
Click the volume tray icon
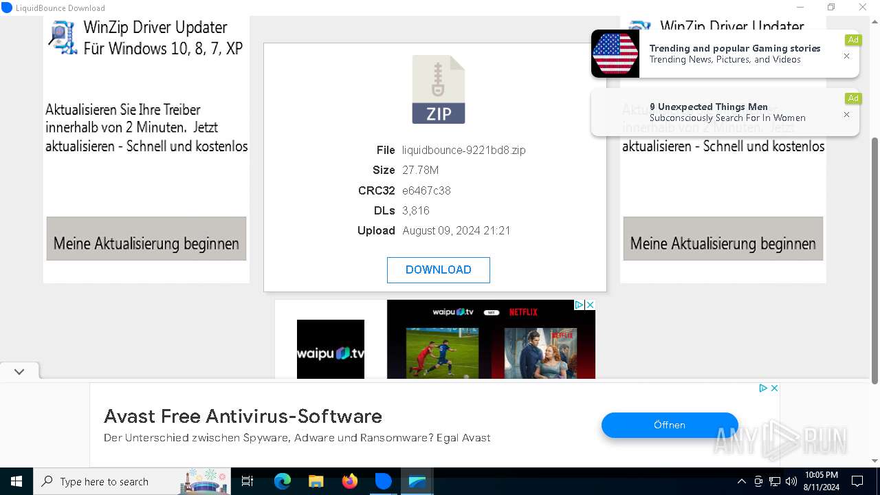791,481
